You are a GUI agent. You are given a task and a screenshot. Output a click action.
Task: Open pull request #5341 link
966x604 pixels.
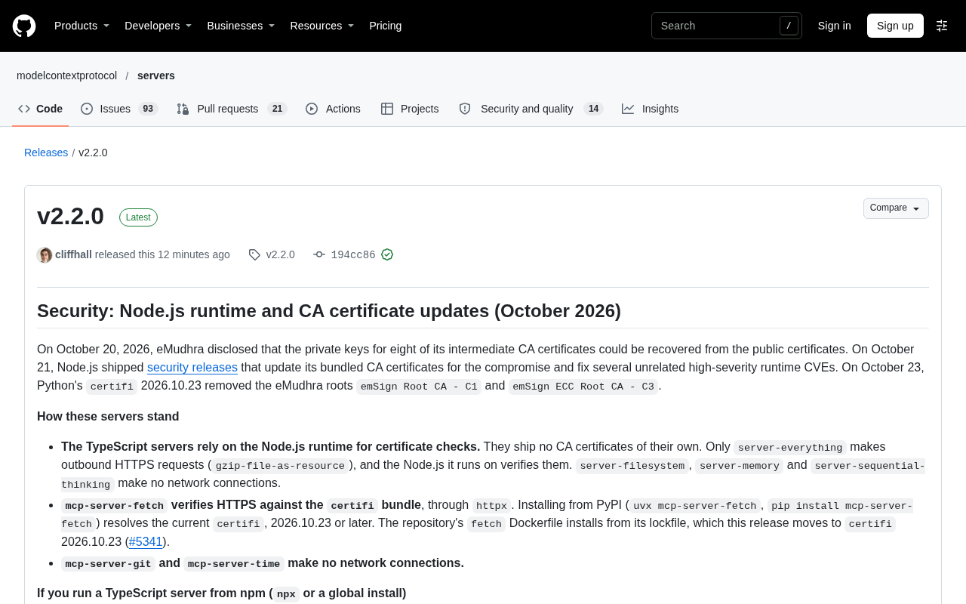coord(146,542)
